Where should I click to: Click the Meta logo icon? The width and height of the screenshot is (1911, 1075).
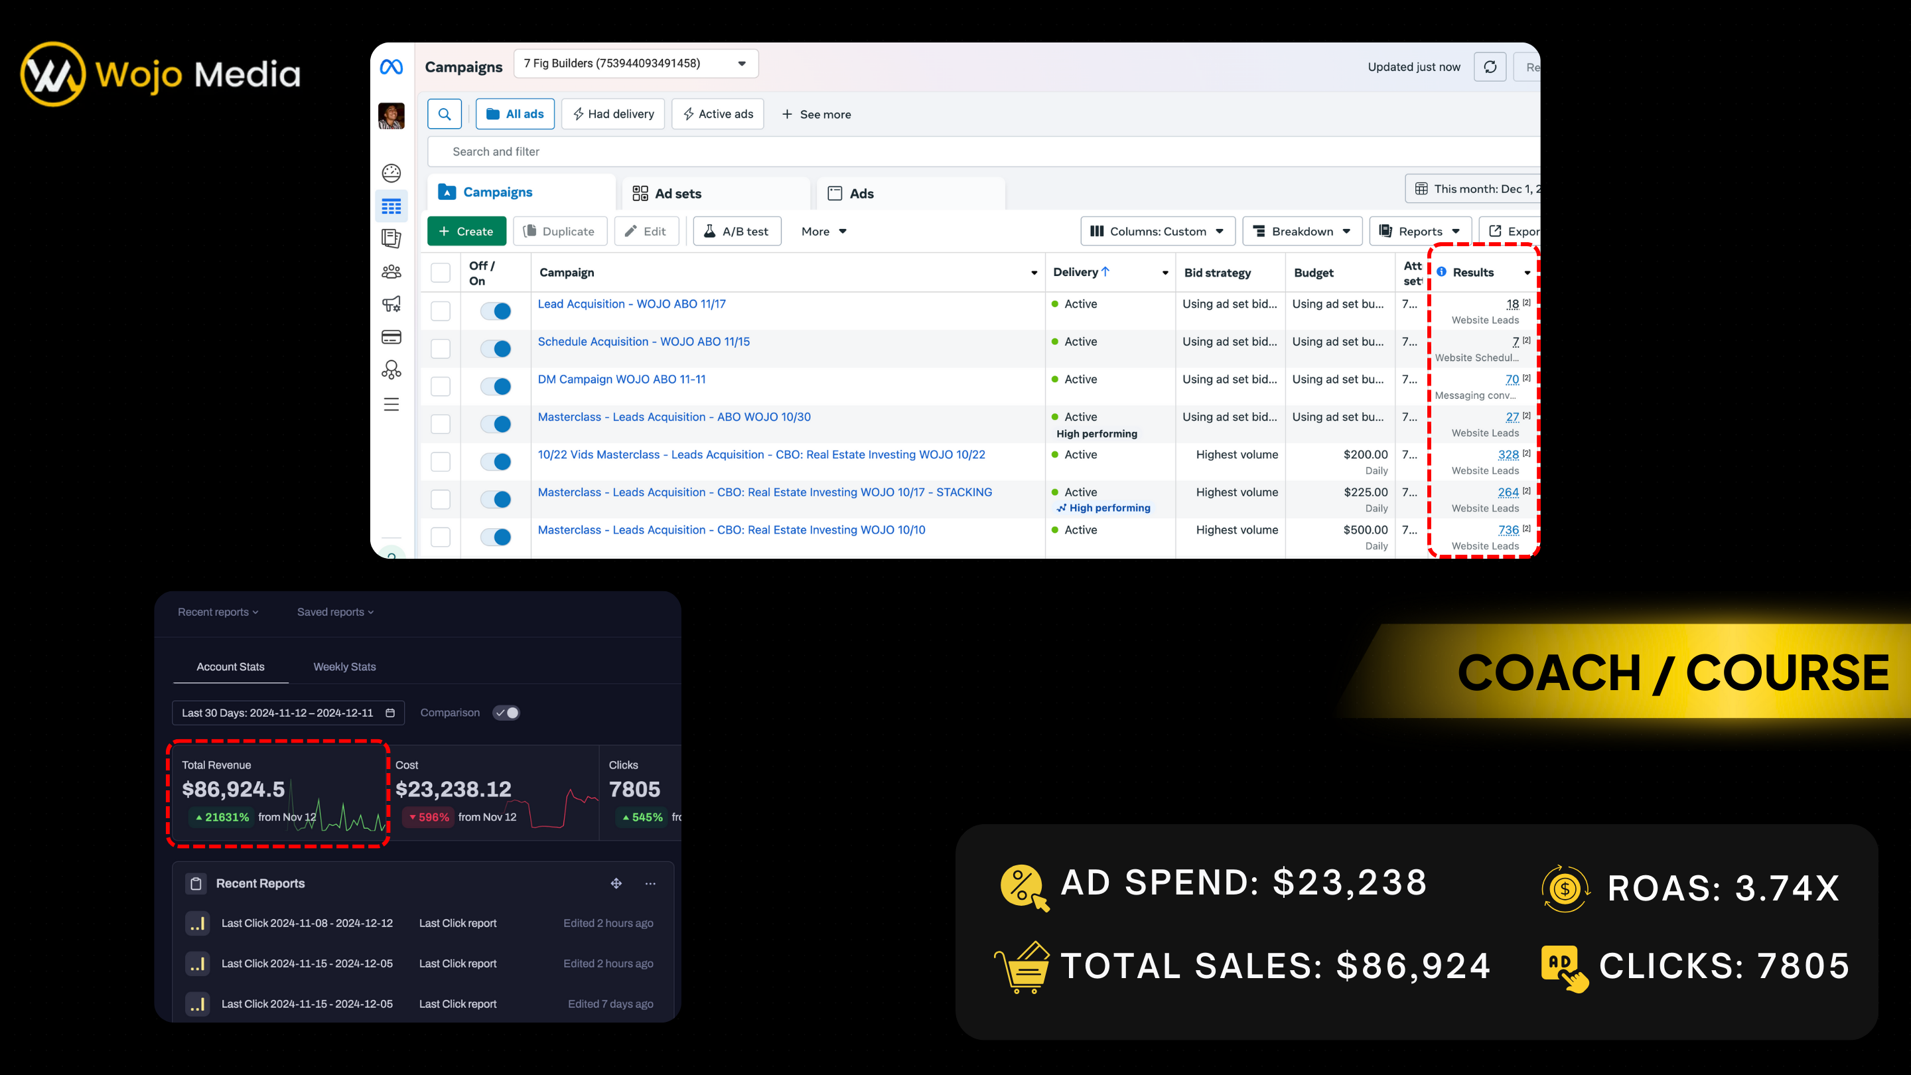[391, 67]
